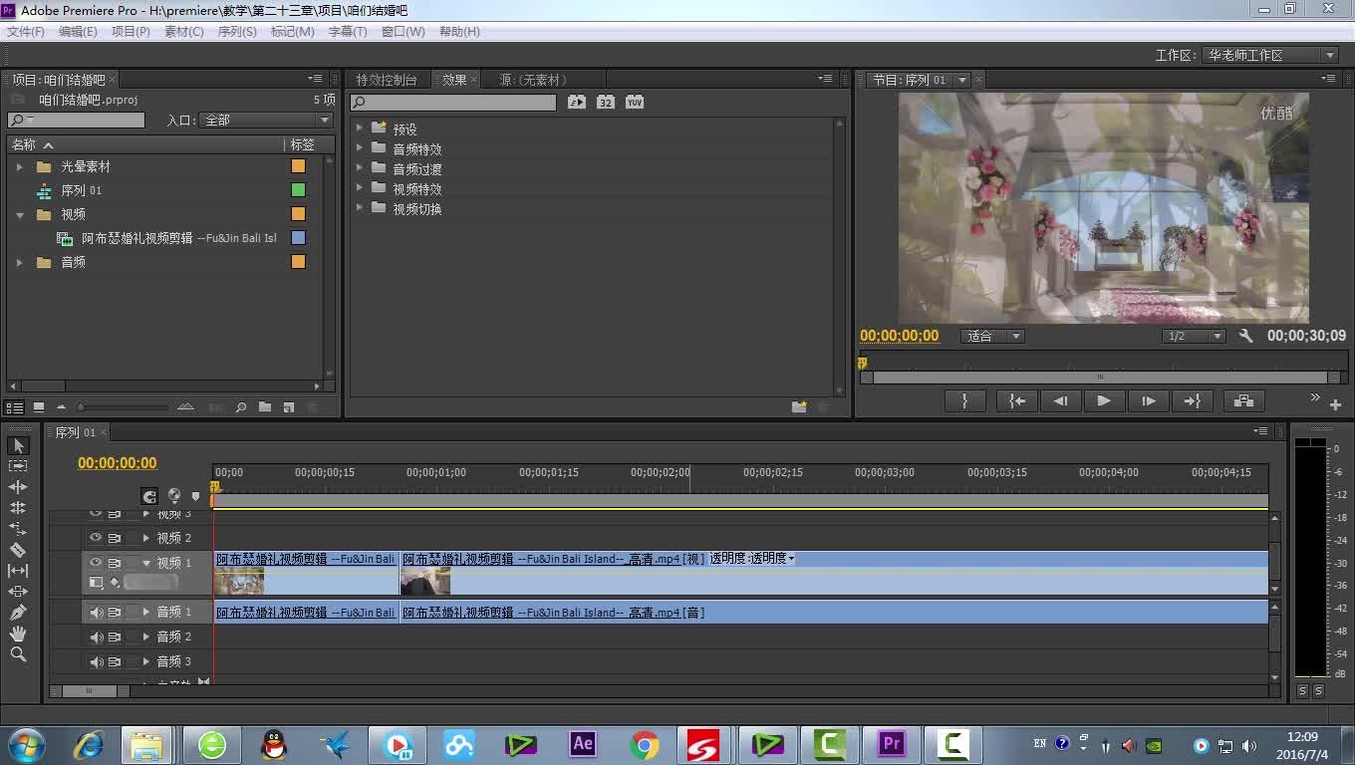Expand 音频 bin in project panel
The height and width of the screenshot is (765, 1355).
[x=19, y=262]
